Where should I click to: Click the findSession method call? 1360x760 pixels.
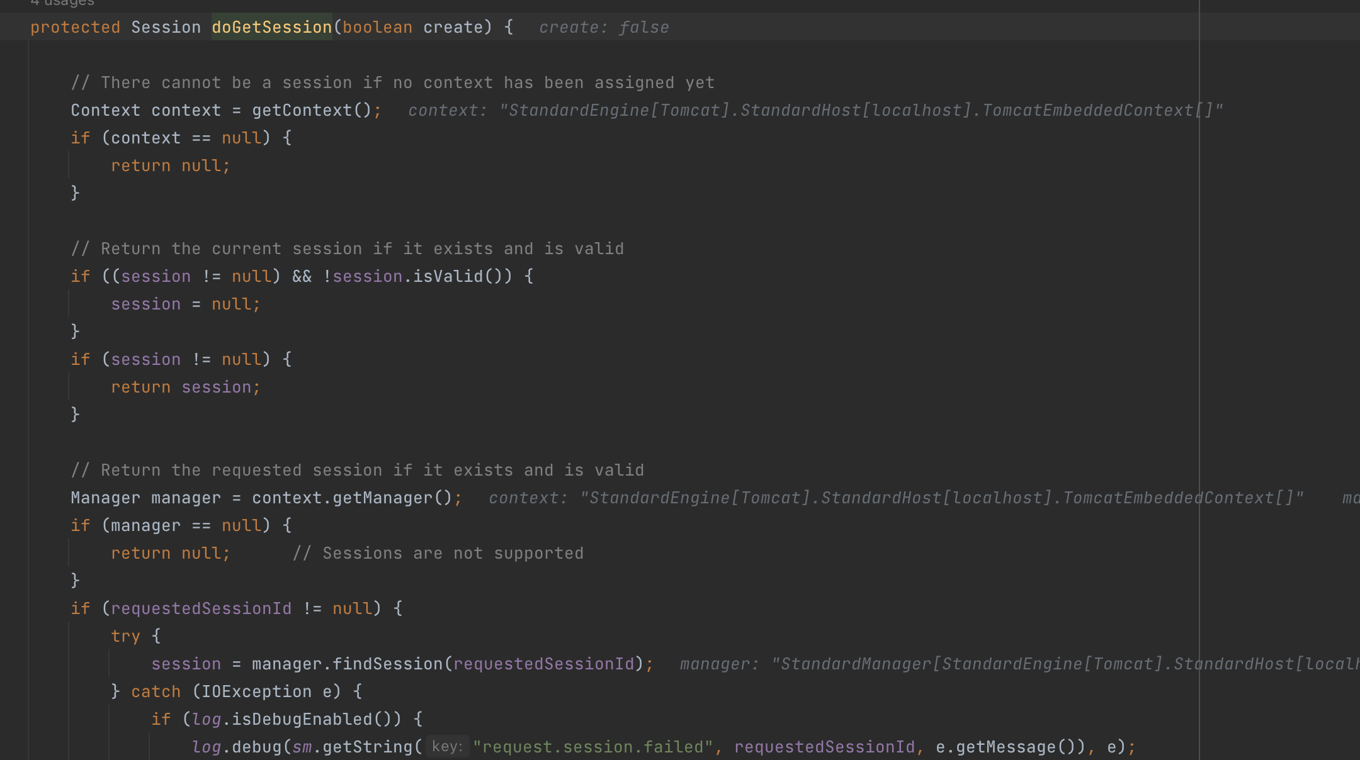pos(387,664)
